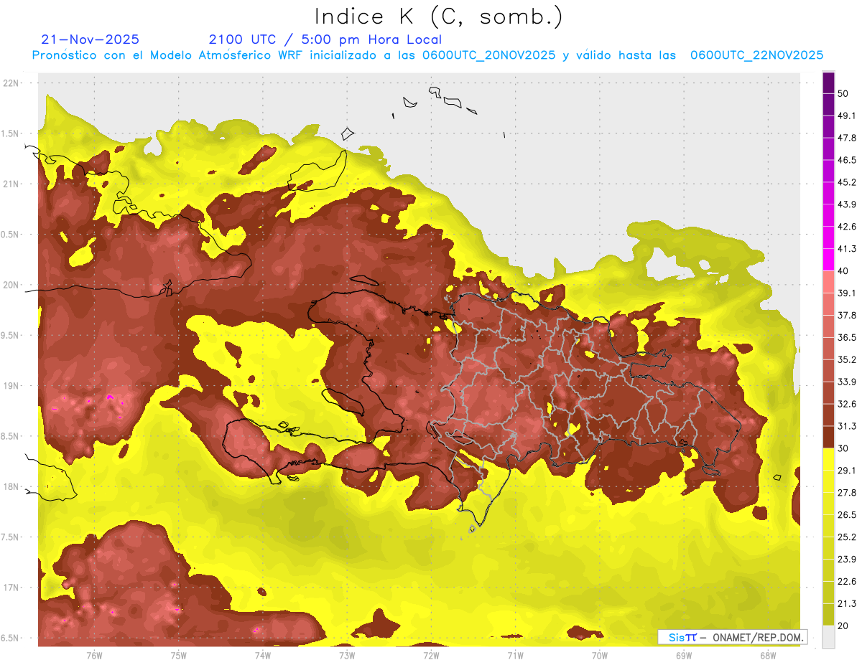Click the '36.5' colorbar value

tap(847, 337)
